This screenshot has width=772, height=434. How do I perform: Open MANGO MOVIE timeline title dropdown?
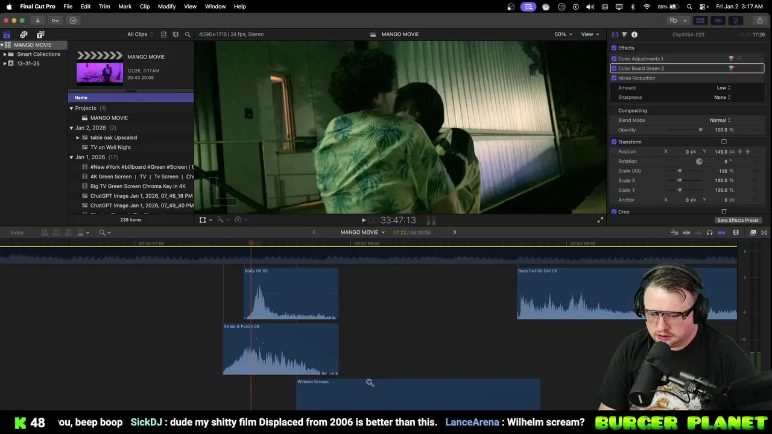pos(362,232)
